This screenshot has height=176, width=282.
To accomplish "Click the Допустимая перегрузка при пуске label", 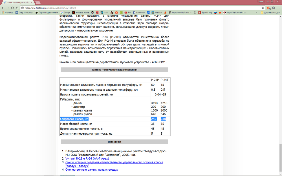I will (x=86, y=133).
